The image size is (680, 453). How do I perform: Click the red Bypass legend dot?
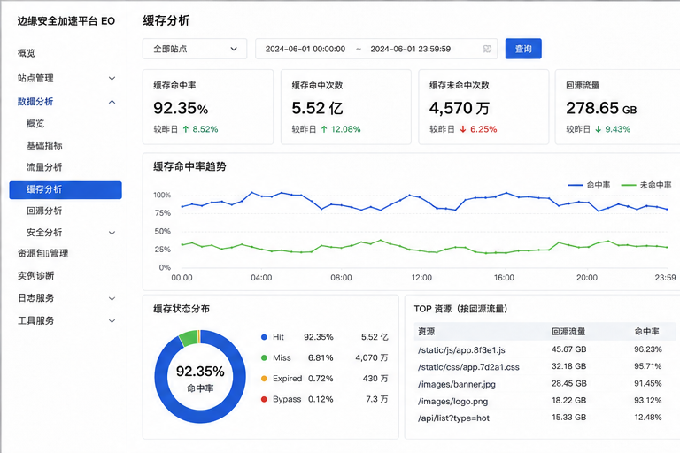pyautogui.click(x=264, y=399)
